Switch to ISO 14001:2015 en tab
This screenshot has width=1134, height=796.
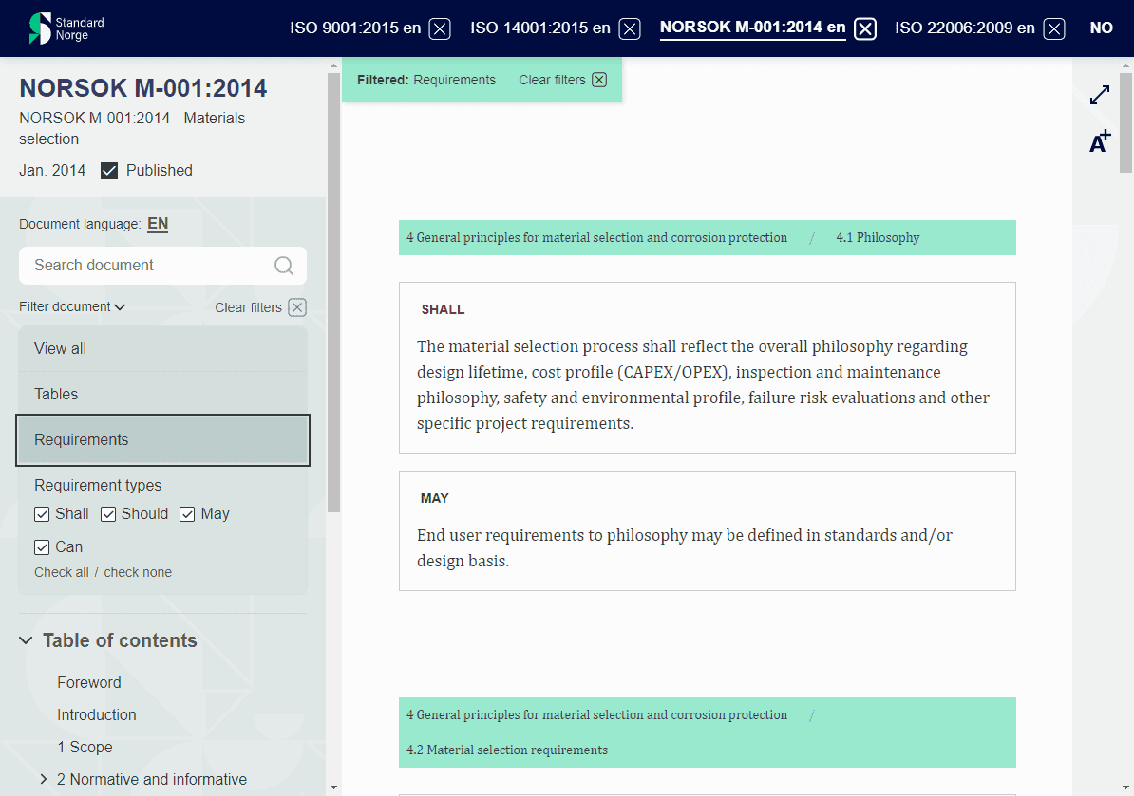pyautogui.click(x=540, y=28)
